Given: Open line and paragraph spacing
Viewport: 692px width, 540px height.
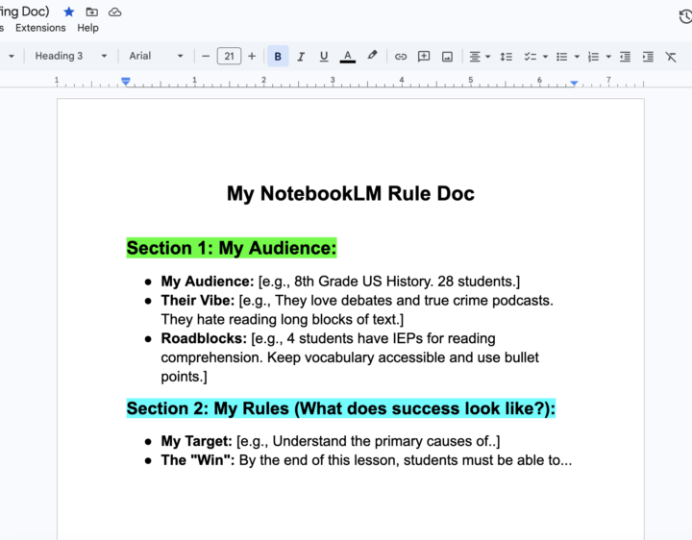Looking at the screenshot, I should 507,57.
